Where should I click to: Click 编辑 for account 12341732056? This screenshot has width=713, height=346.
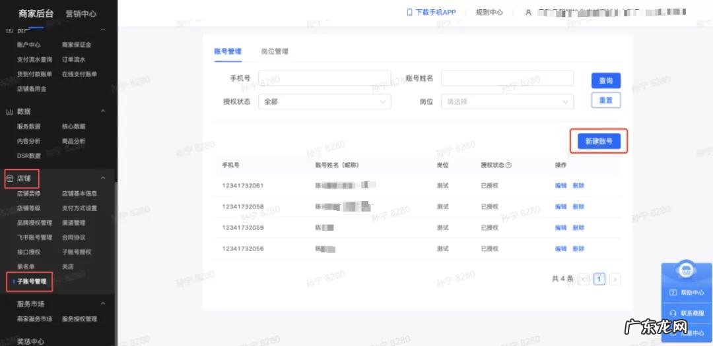560,249
